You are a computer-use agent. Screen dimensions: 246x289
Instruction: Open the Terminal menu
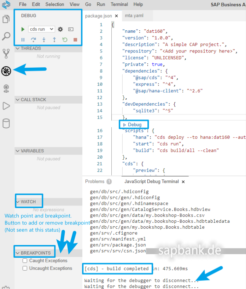(x=119, y=4)
